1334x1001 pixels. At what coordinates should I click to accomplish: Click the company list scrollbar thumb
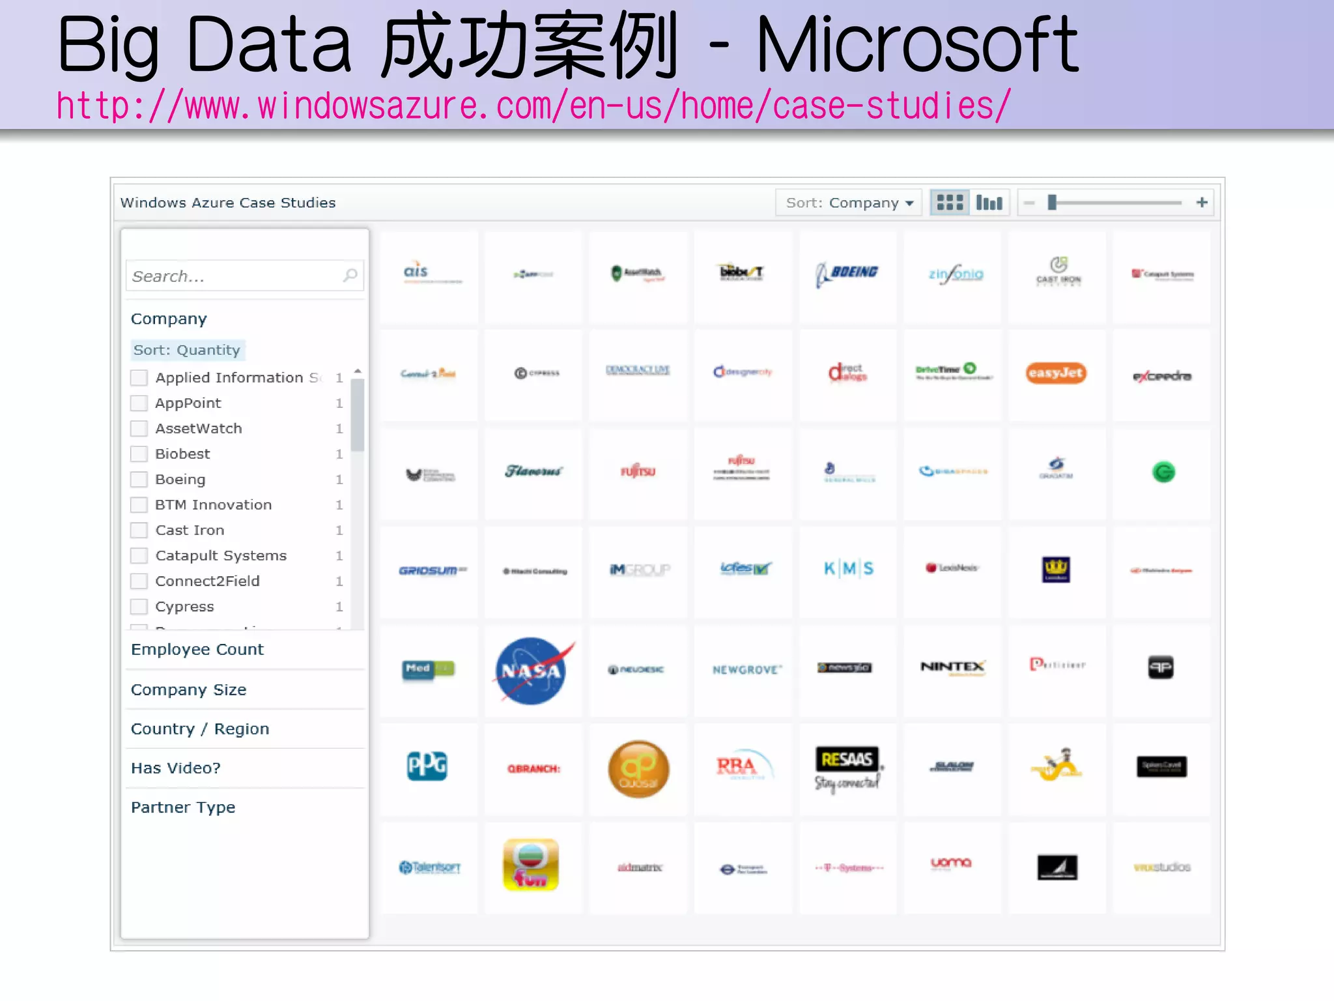[x=357, y=414]
